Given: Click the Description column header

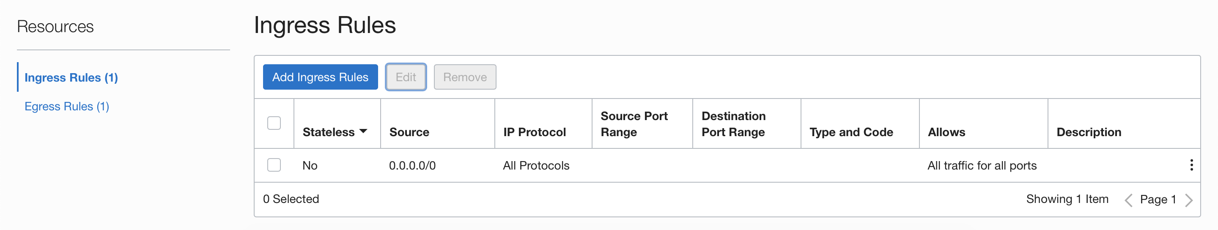Looking at the screenshot, I should [1089, 132].
